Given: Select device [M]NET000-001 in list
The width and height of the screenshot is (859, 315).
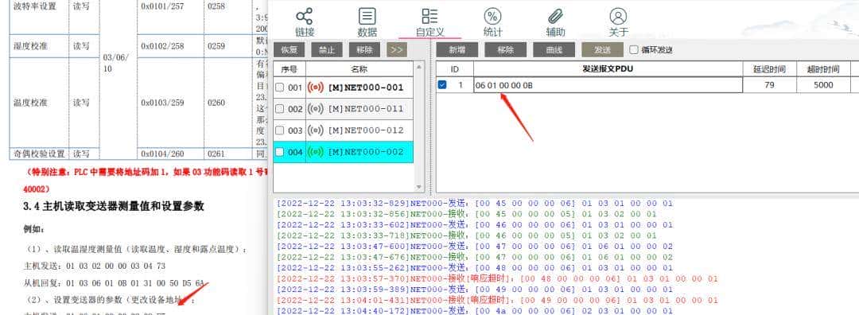Looking at the screenshot, I should pos(365,87).
